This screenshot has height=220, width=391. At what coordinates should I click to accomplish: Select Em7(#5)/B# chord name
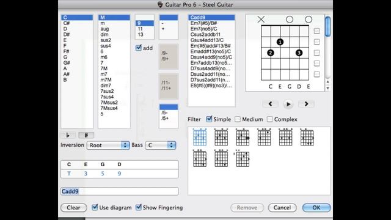click(211, 23)
